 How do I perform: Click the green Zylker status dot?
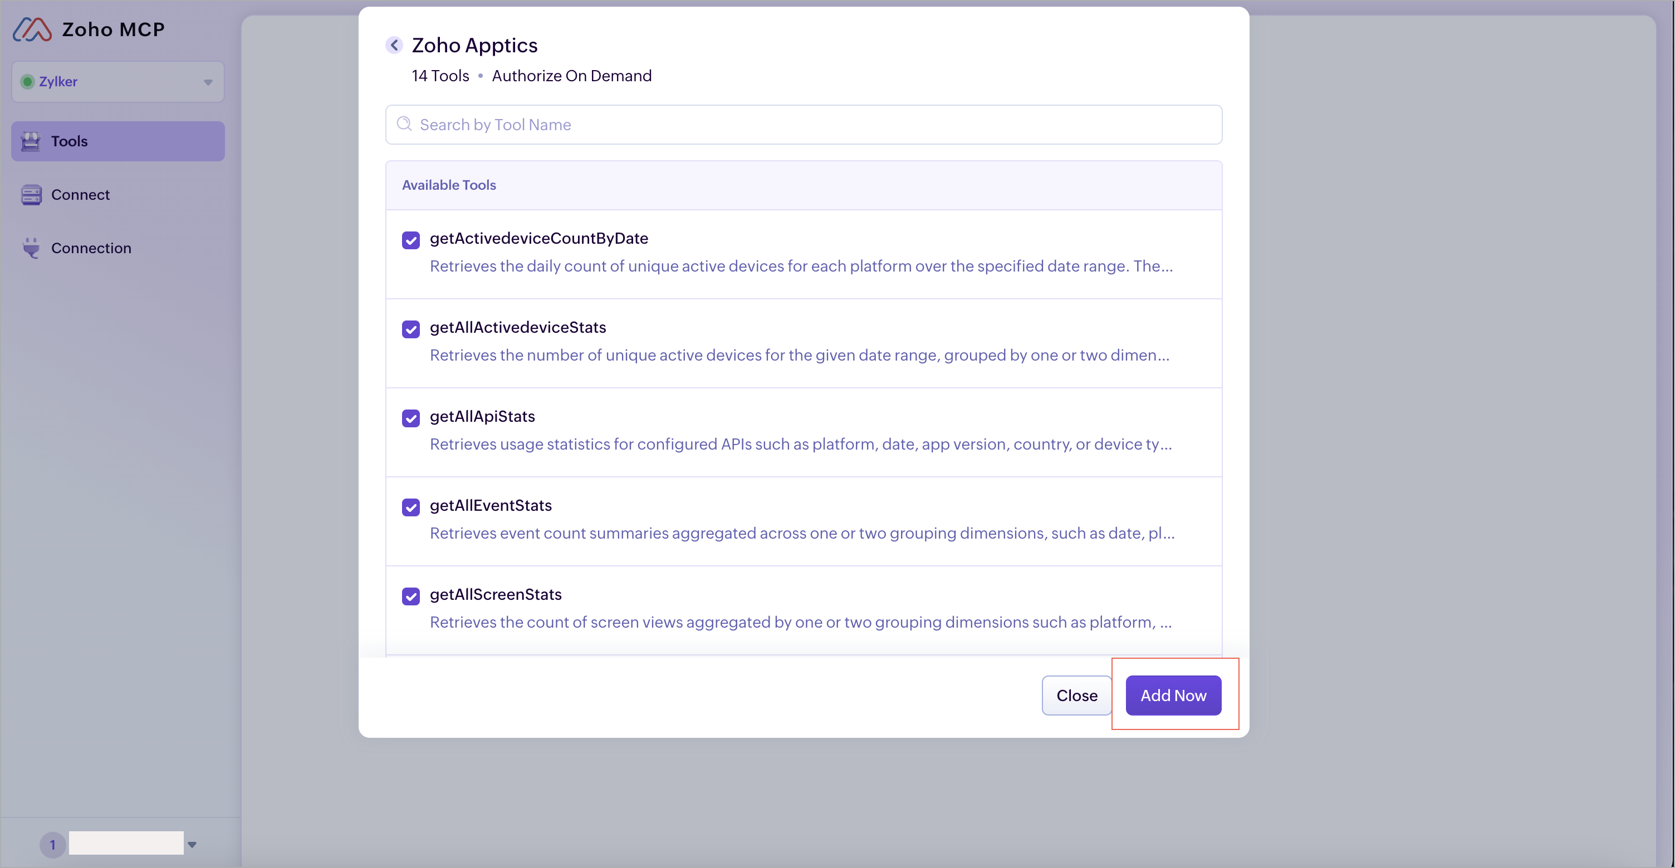point(27,82)
